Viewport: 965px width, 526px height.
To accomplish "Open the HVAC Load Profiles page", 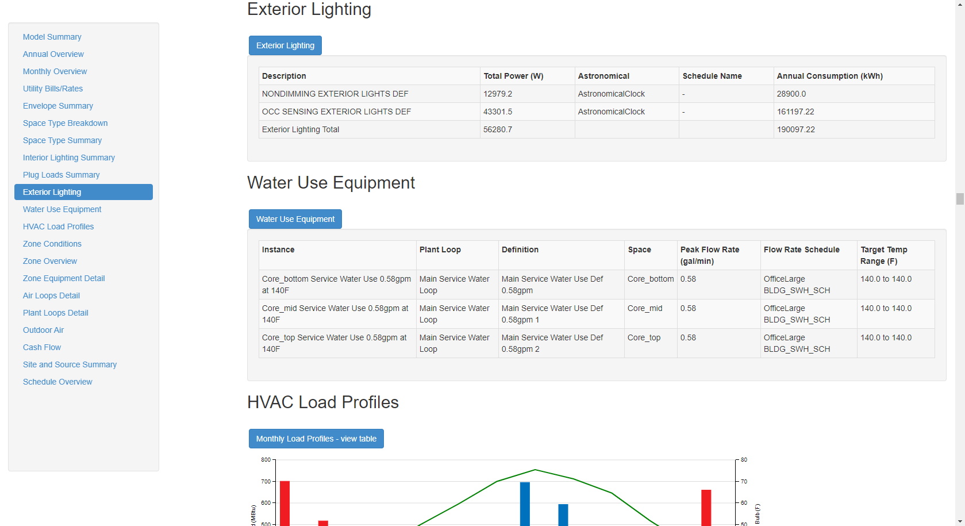I will (58, 226).
